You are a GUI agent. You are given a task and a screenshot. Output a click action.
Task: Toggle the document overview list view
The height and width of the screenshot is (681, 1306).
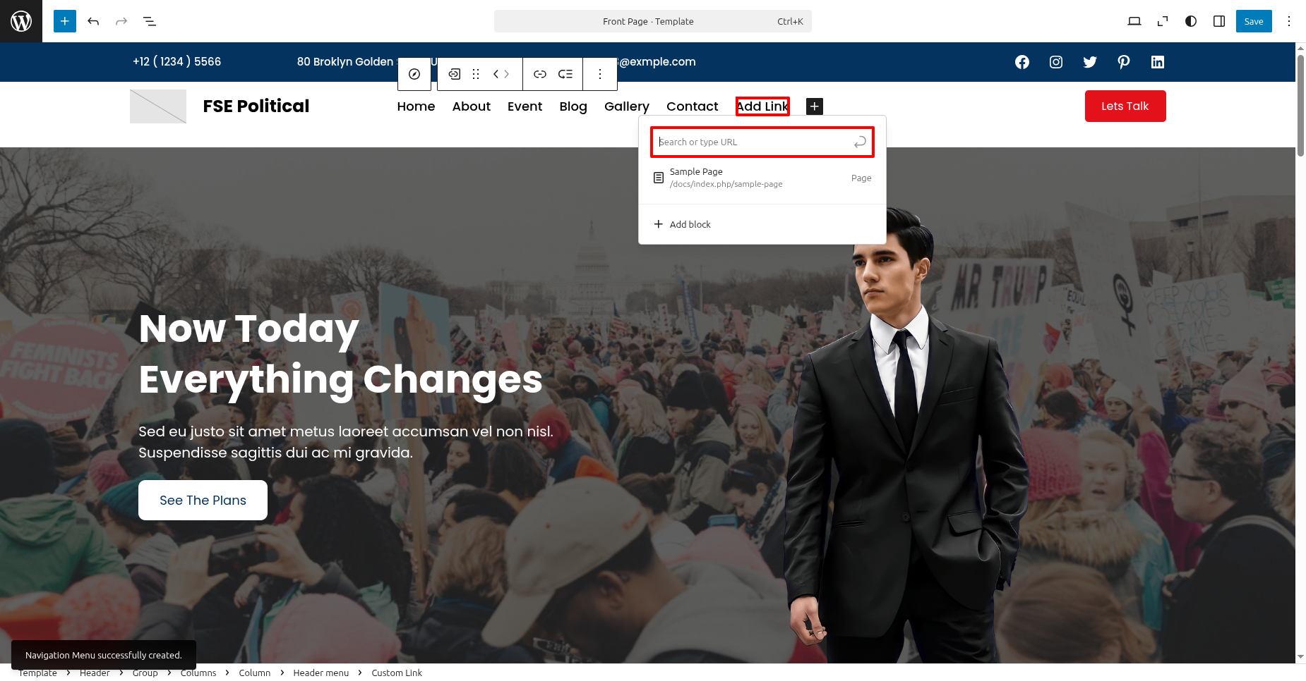150,21
